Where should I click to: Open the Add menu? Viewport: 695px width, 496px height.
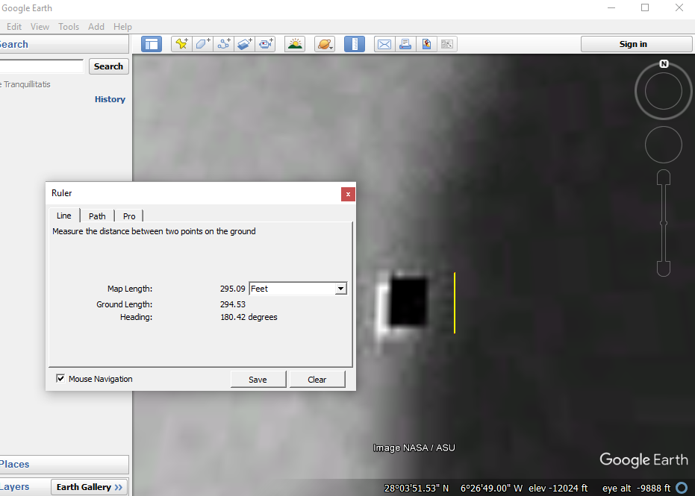96,27
